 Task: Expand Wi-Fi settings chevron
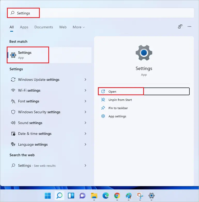[85, 90]
